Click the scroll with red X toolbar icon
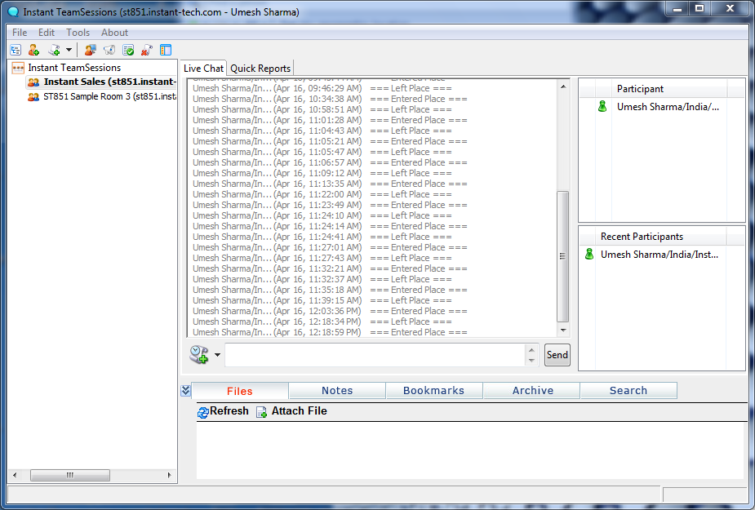 (147, 50)
